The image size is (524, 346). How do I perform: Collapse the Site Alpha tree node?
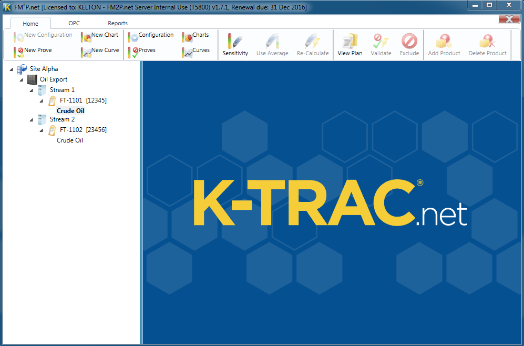coord(12,69)
